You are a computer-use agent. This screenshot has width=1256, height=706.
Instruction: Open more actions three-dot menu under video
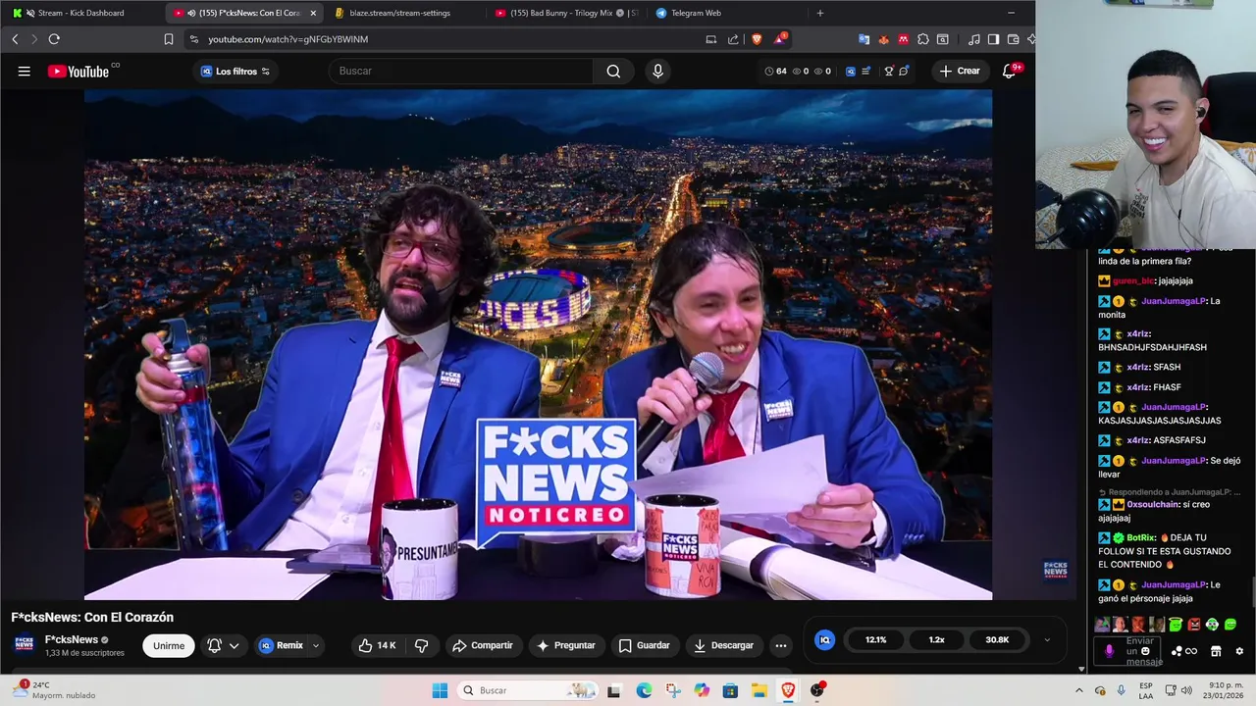pyautogui.click(x=780, y=645)
